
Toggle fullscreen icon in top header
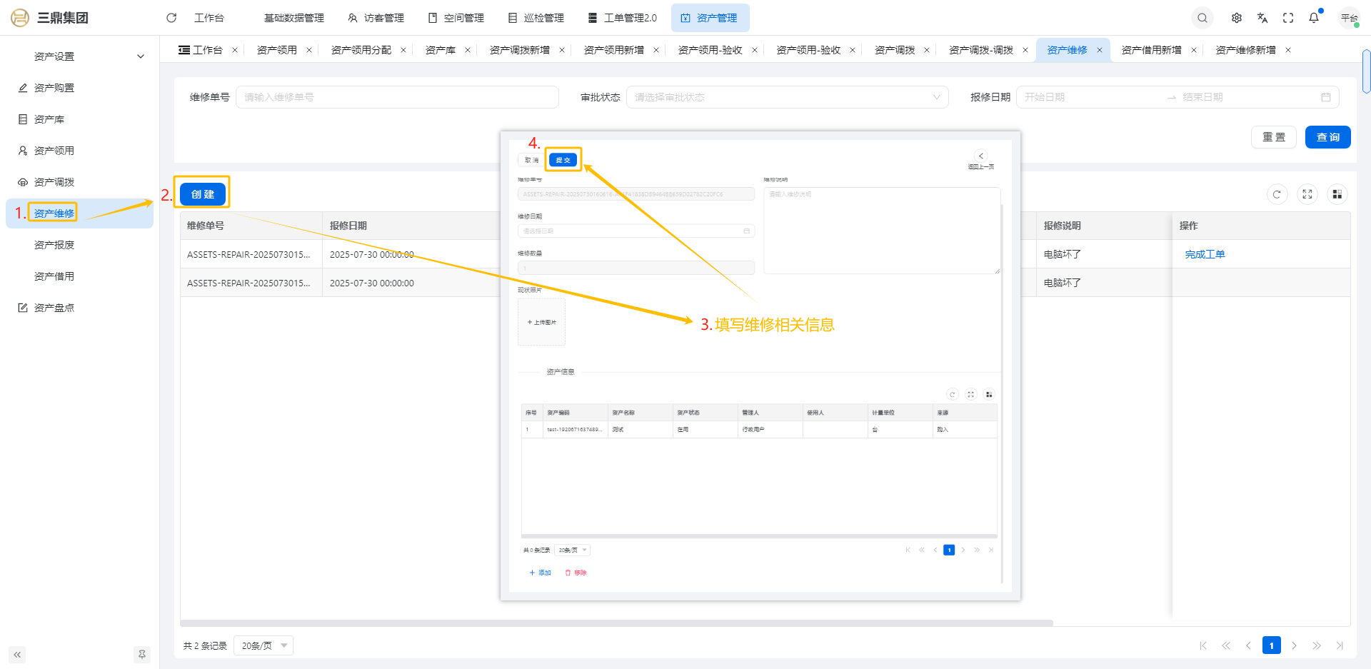pyautogui.click(x=1288, y=18)
